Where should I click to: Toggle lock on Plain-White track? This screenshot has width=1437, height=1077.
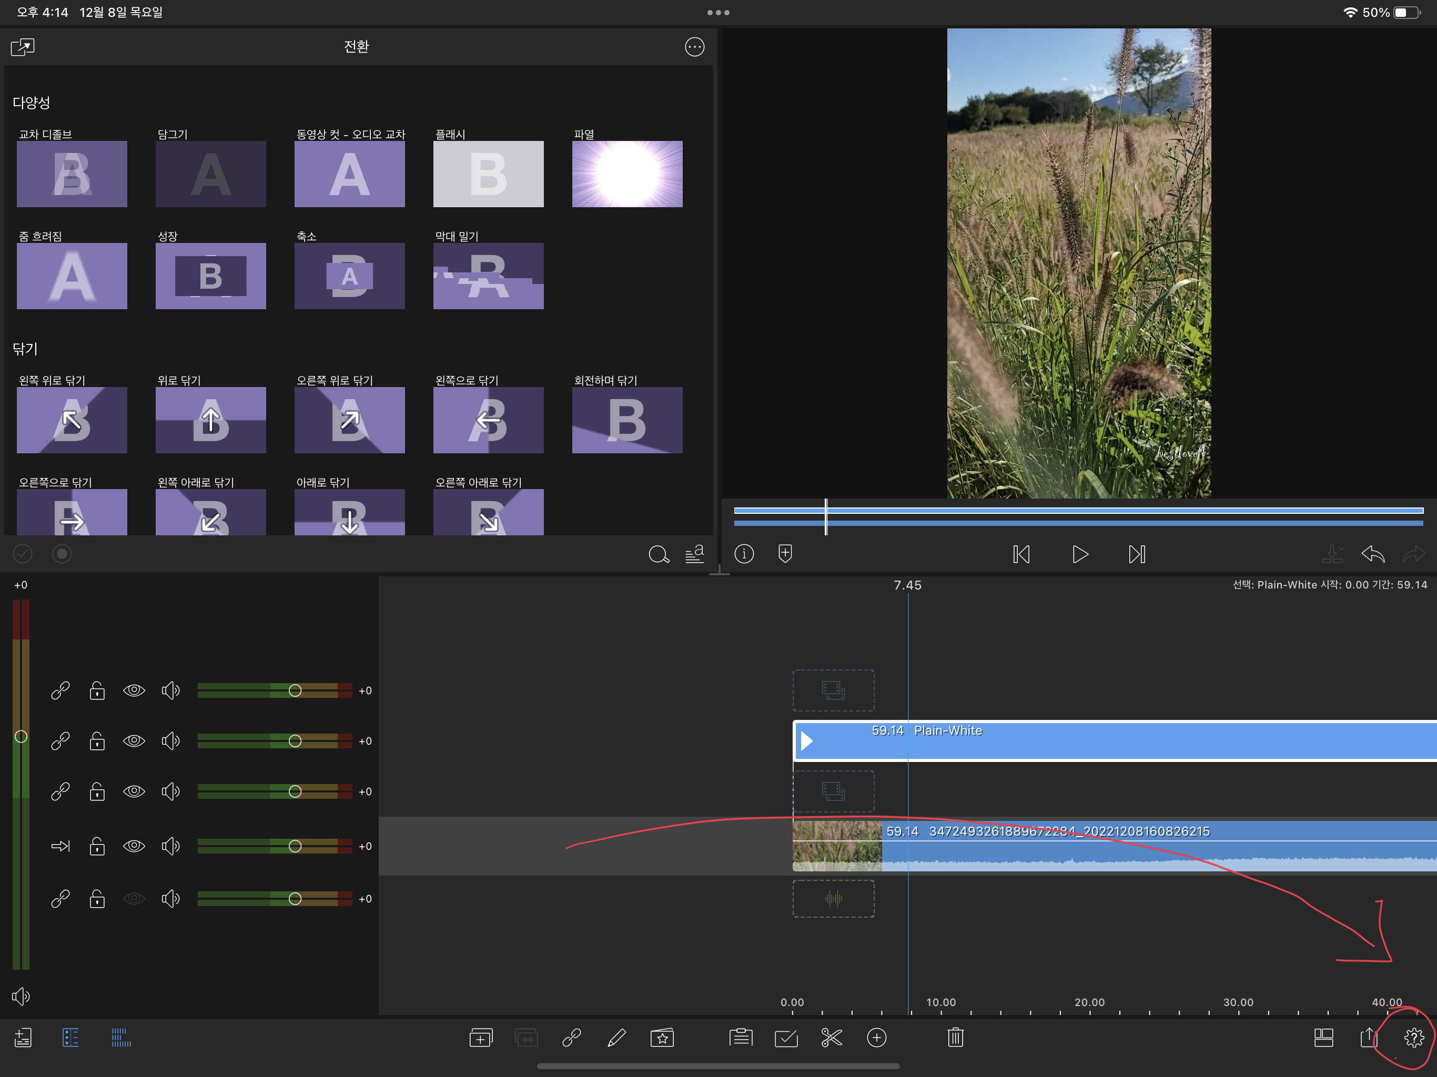(97, 740)
